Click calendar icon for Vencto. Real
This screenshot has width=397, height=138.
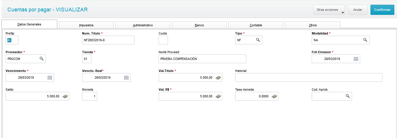tap(126, 77)
